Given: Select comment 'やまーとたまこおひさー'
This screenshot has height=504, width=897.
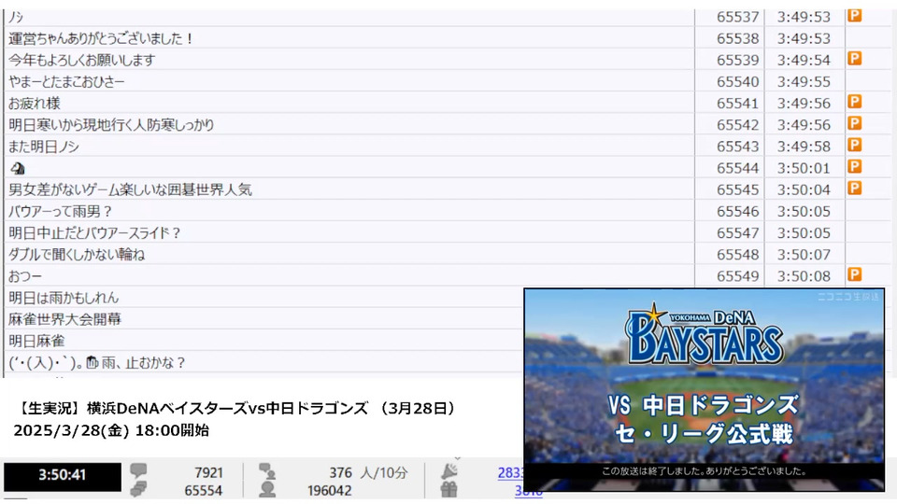Looking at the screenshot, I should point(66,82).
